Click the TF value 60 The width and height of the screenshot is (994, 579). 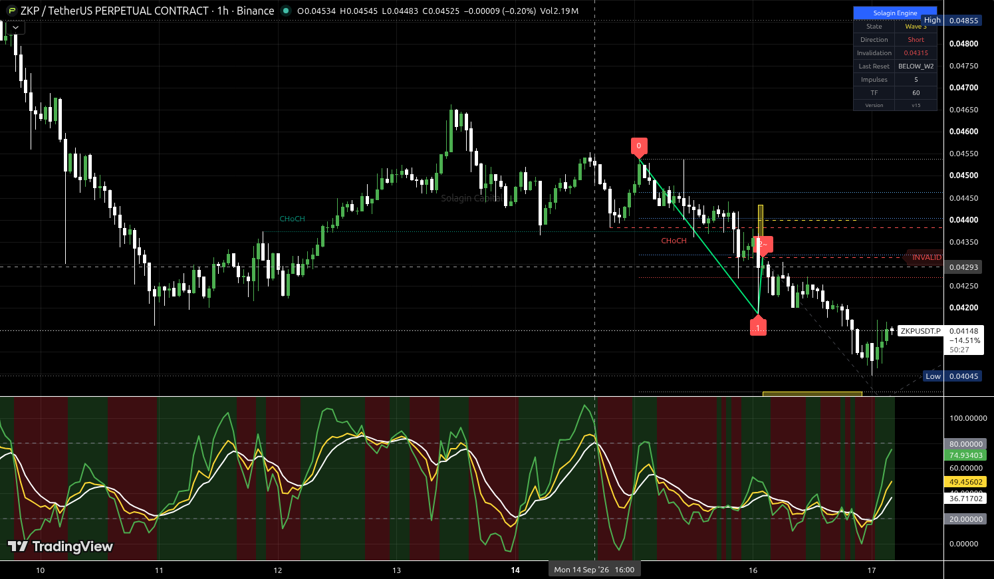pos(916,93)
